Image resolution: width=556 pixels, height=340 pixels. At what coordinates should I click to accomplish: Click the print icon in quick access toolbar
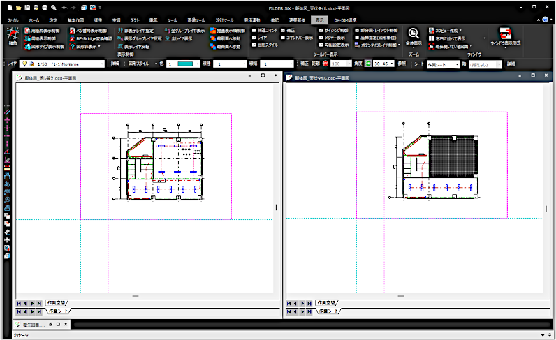pyautogui.click(x=45, y=6)
